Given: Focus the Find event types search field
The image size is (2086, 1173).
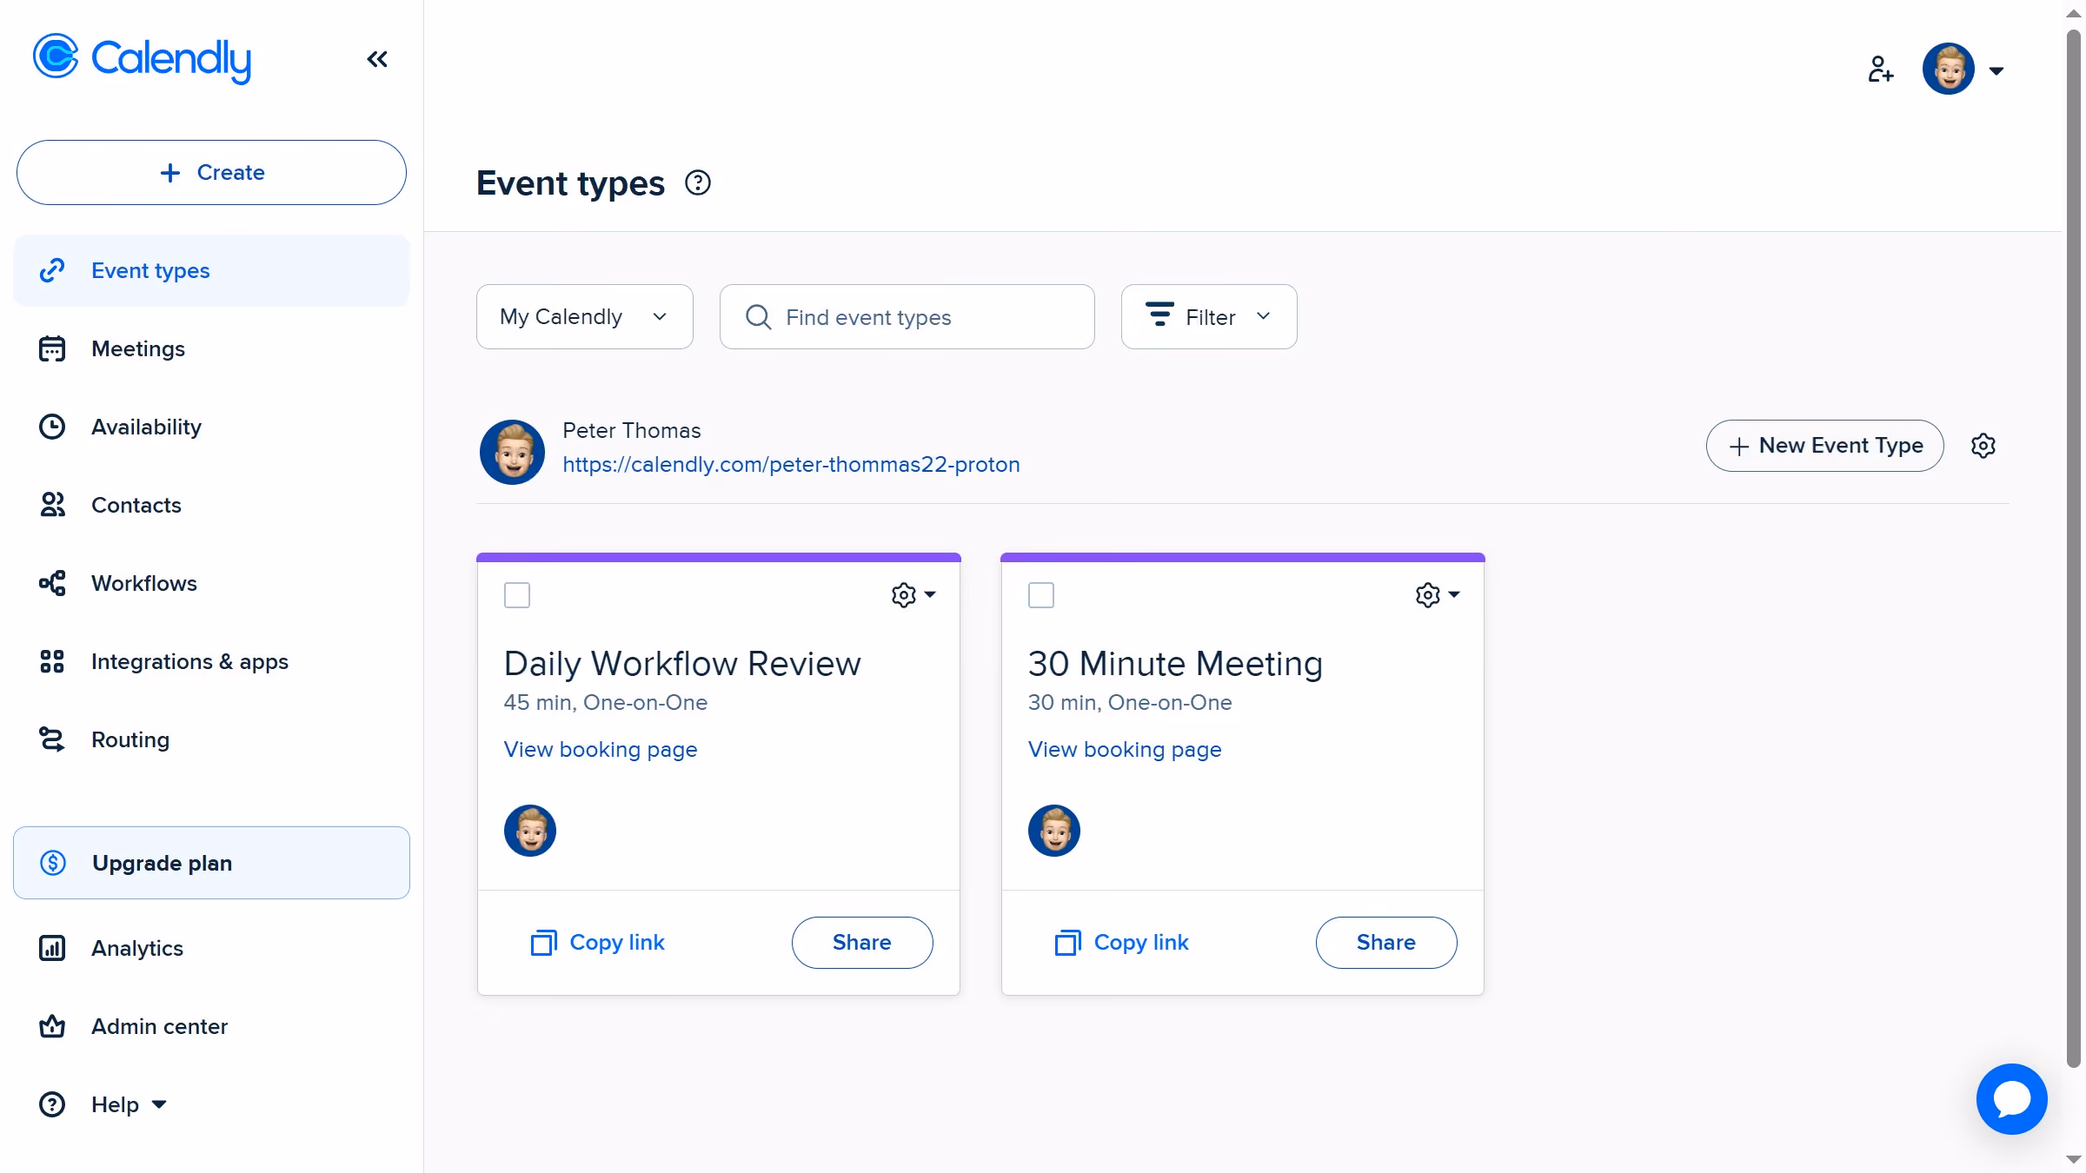Looking at the screenshot, I should pos(907,316).
